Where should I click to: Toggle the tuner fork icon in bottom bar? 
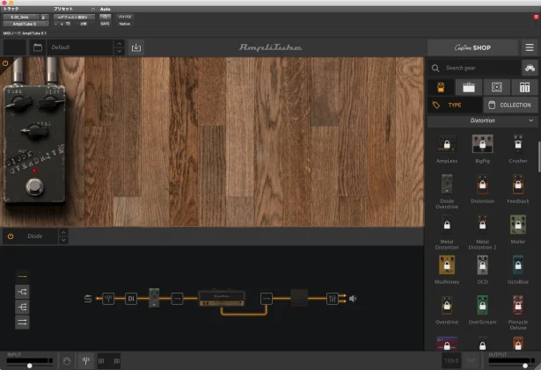click(x=86, y=360)
